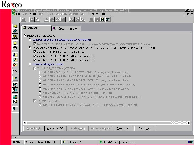Open the Analyze menu

[74, 14]
